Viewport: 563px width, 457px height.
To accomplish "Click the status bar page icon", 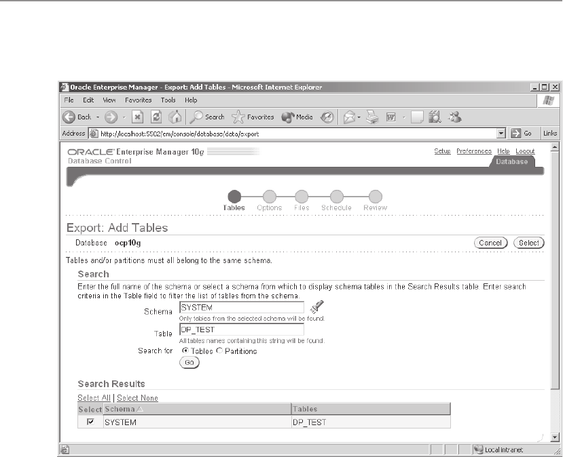I will click(x=65, y=450).
